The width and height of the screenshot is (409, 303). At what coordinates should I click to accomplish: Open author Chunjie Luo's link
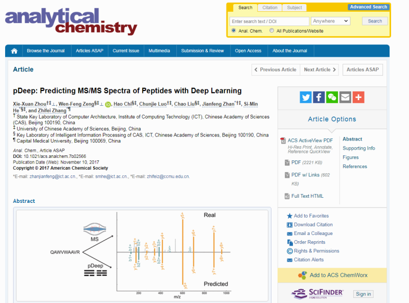tap(153, 104)
